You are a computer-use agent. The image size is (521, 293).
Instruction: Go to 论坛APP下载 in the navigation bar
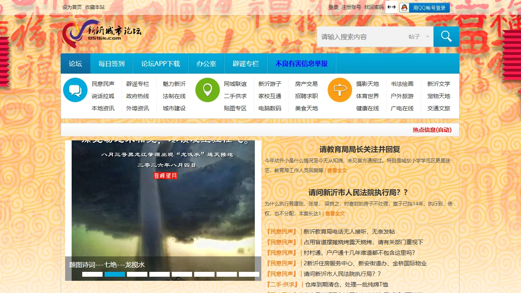[160, 63]
